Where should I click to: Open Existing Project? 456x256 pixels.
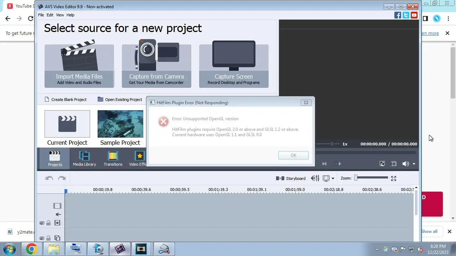[120, 100]
